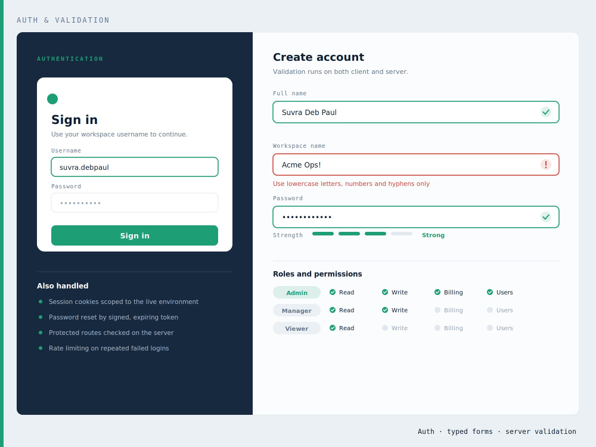Click the valid checkmark icon in Full name field
Image resolution: width=596 pixels, height=447 pixels.
coord(546,112)
